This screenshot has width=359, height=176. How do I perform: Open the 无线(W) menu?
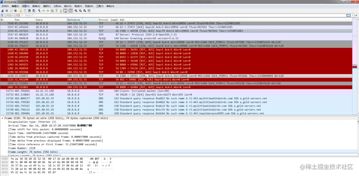[89, 6]
